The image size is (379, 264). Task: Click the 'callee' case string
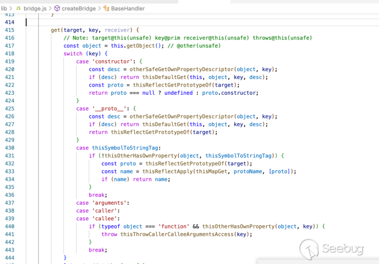pyautogui.click(x=105, y=219)
